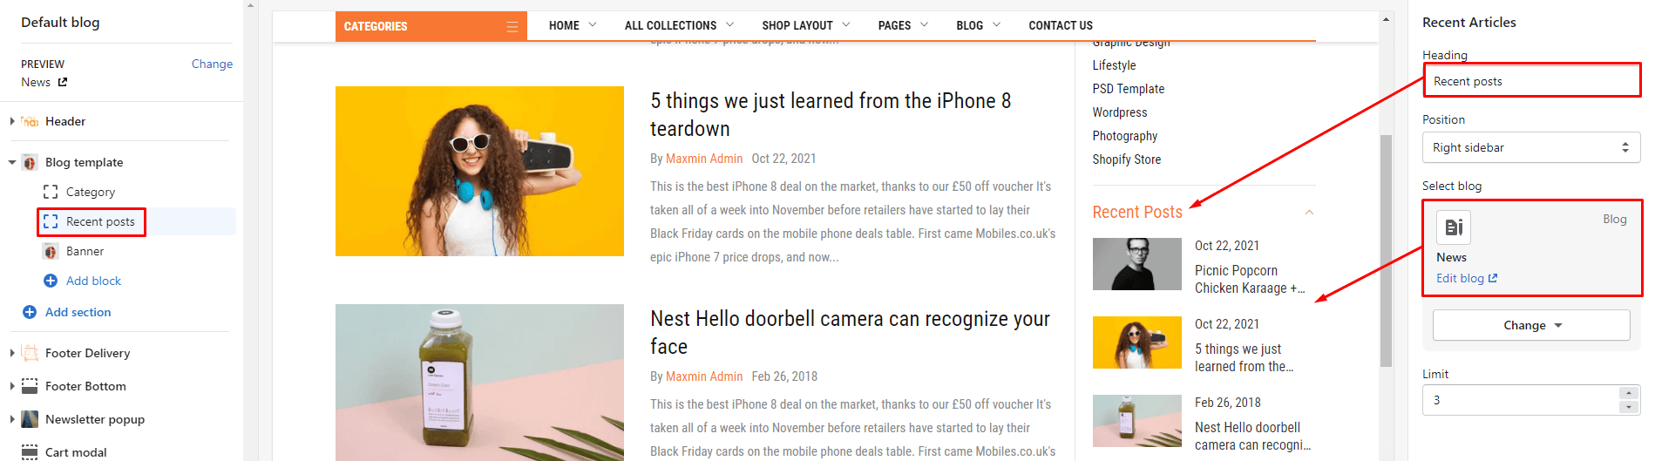1655x461 pixels.
Task: Click the Heading input field
Action: [1531, 81]
